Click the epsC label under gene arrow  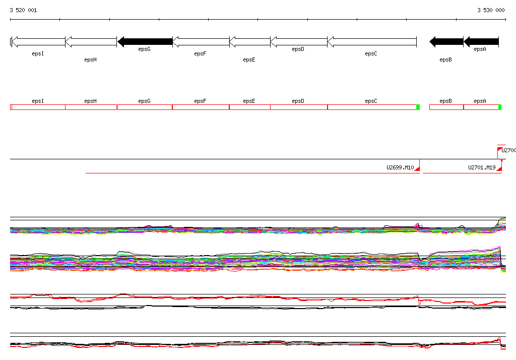click(x=371, y=53)
